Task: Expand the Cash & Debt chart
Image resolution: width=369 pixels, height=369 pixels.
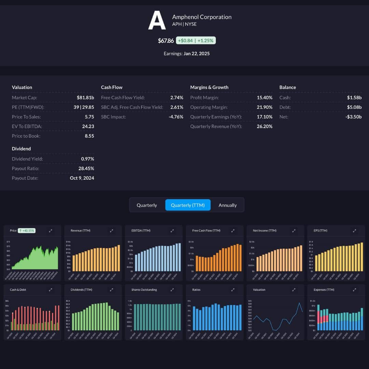Action: pos(50,290)
